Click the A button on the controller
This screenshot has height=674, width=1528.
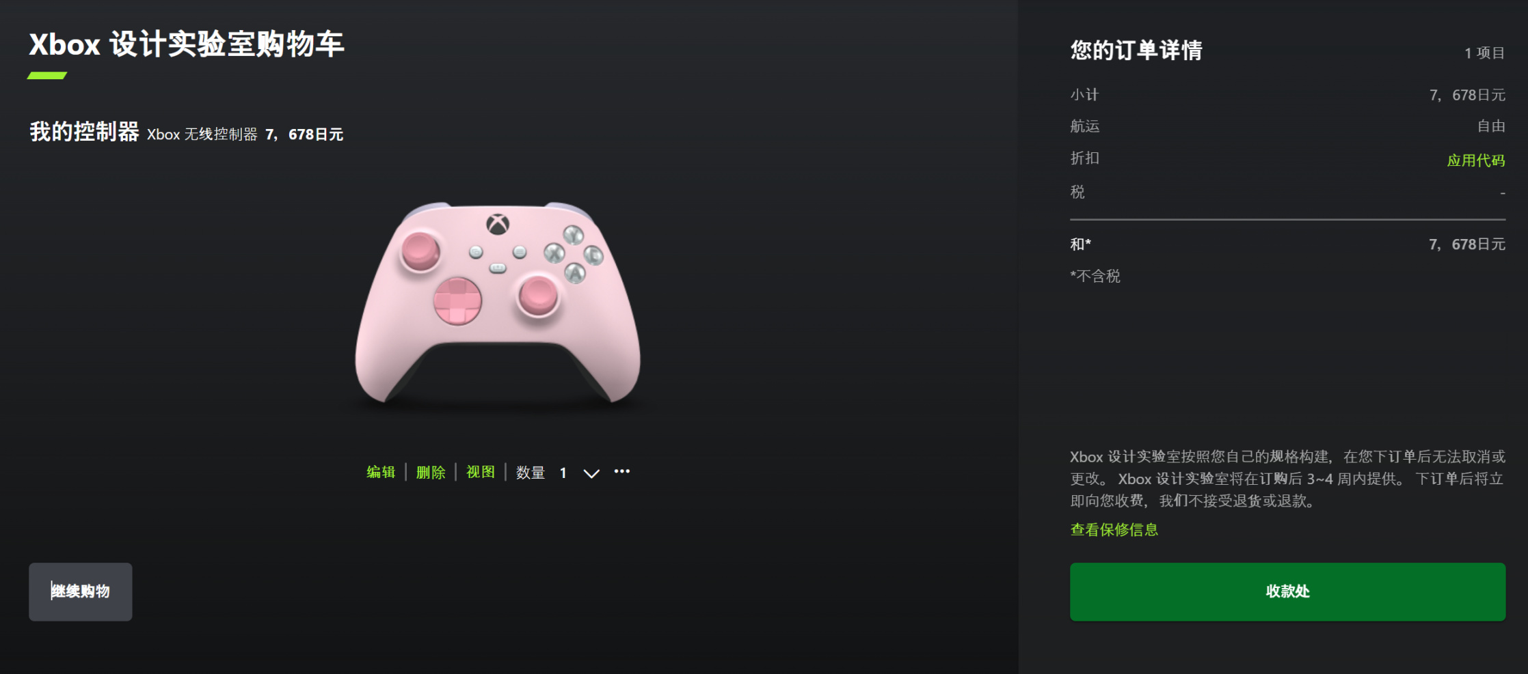(x=575, y=273)
